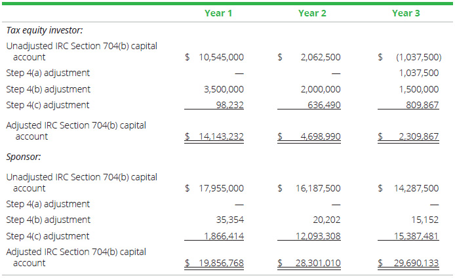This screenshot has height=278, width=455.
Task: Click the Year 2 column header
Action: tap(312, 12)
